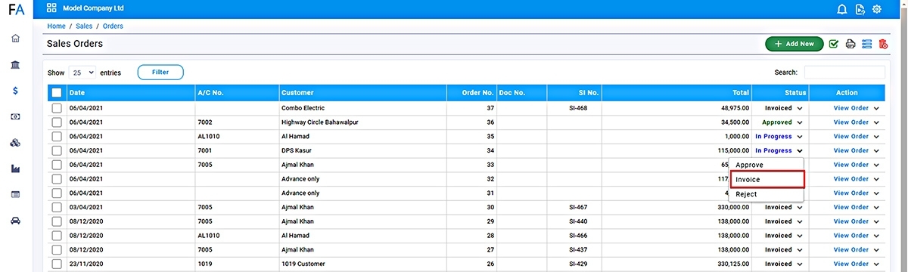Select the dollar sign sales icon

15,91
